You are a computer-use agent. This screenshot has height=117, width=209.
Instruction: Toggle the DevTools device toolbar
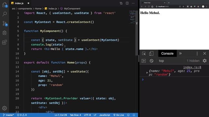pos(151,53)
